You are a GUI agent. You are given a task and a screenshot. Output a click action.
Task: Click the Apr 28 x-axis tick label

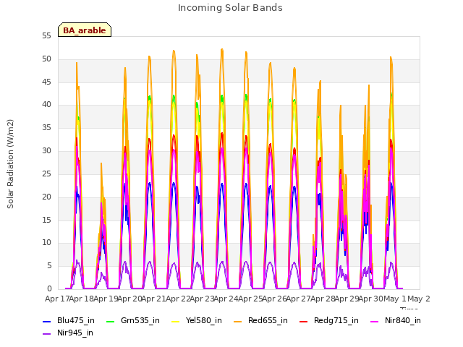click(x=323, y=299)
